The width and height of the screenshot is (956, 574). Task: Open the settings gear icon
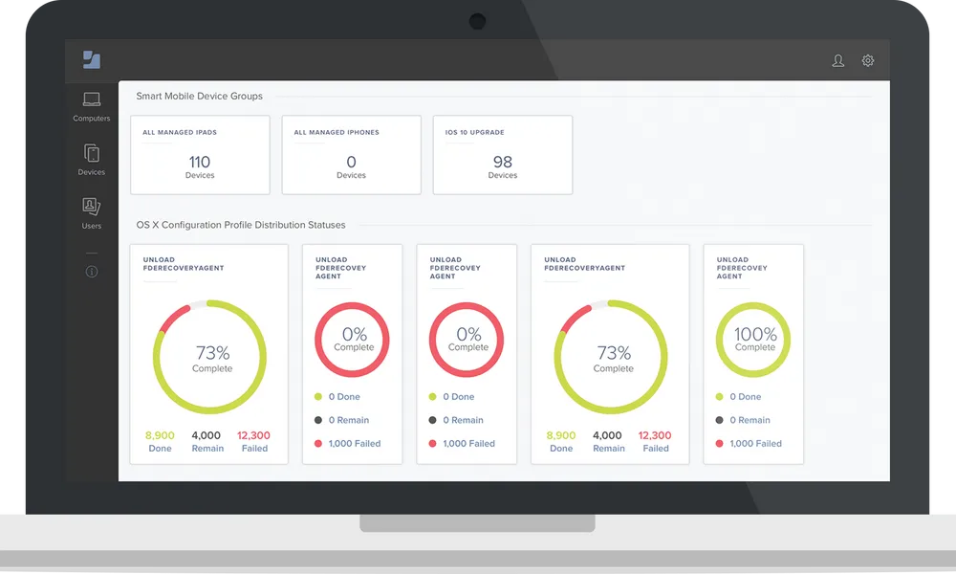click(868, 61)
